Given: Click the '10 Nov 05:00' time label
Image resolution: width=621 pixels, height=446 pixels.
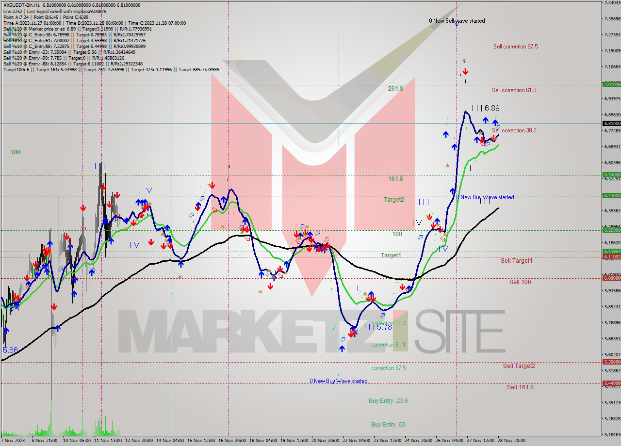Looking at the screenshot, I should (x=77, y=441).
